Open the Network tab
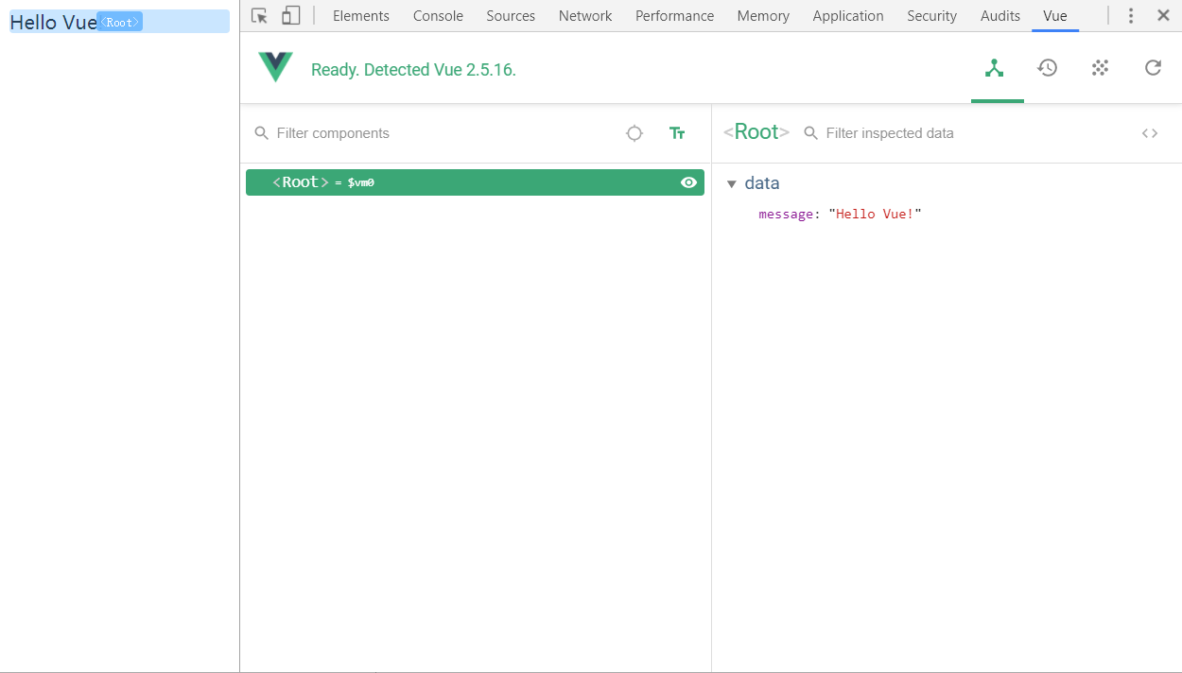The height and width of the screenshot is (673, 1182). pyautogui.click(x=585, y=16)
